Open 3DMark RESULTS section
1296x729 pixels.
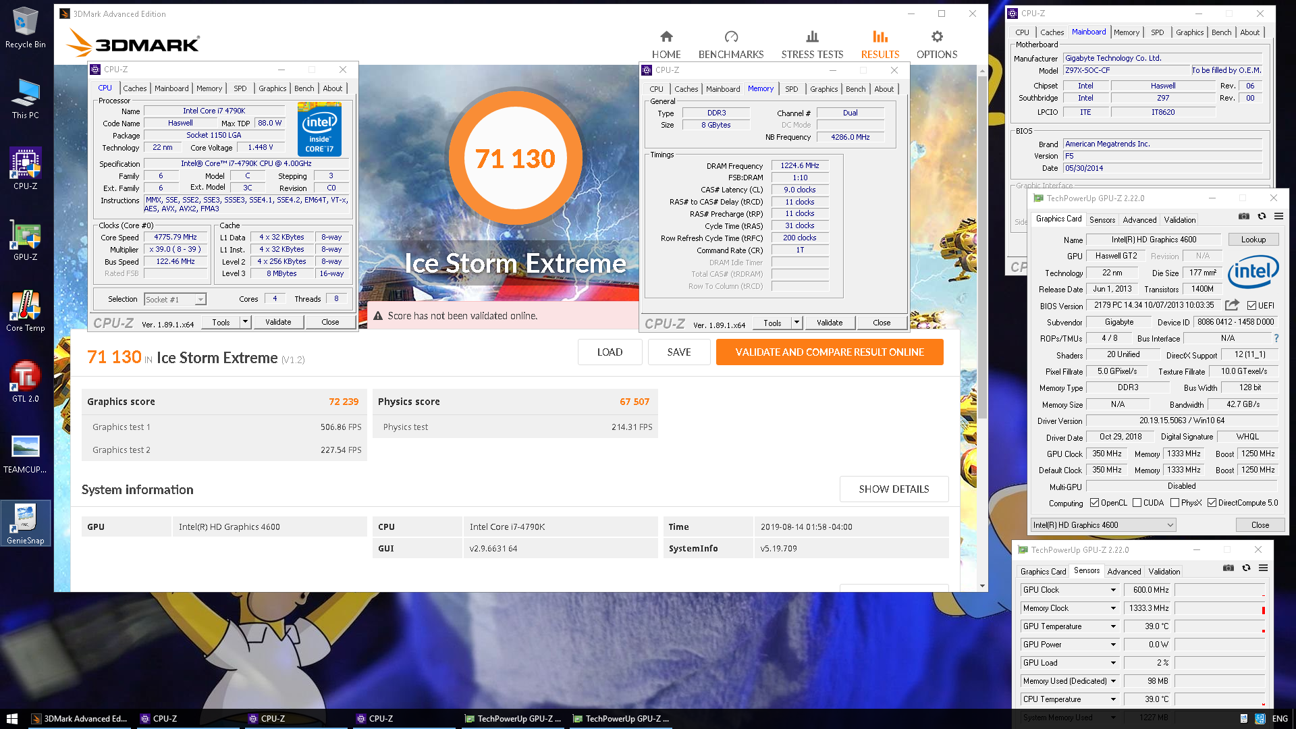tap(880, 45)
